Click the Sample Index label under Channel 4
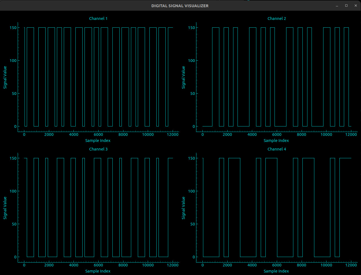This screenshot has height=275, width=361. tap(276, 271)
